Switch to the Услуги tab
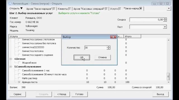 114,9
